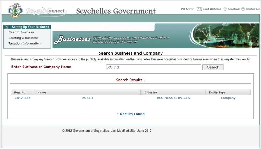Click the Contact Us question mark icon
The width and height of the screenshot is (261, 149).
(x=243, y=9)
